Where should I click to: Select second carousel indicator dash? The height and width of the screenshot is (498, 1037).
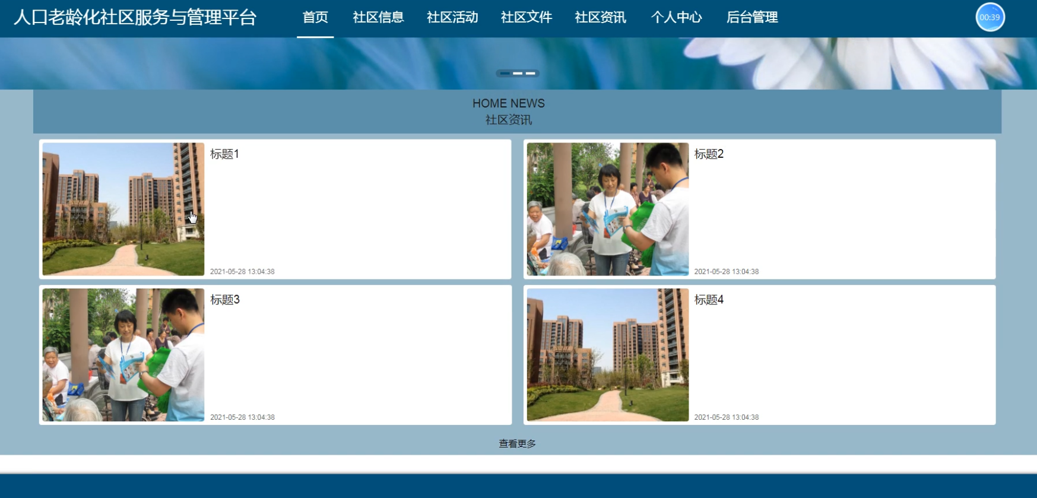point(518,74)
